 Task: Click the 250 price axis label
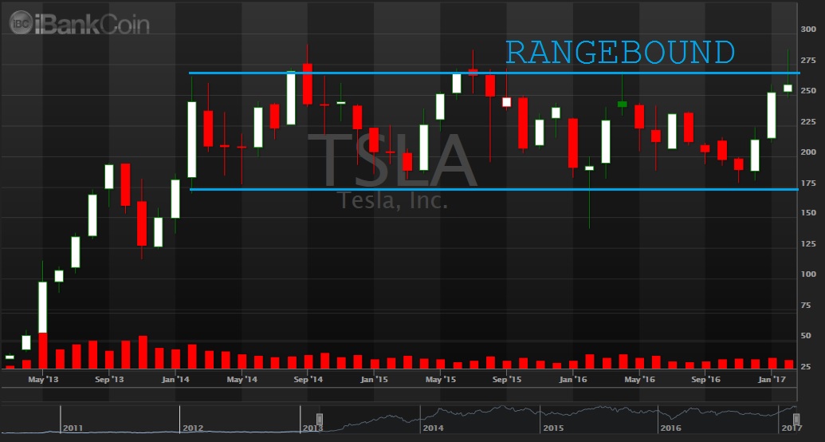click(x=808, y=91)
